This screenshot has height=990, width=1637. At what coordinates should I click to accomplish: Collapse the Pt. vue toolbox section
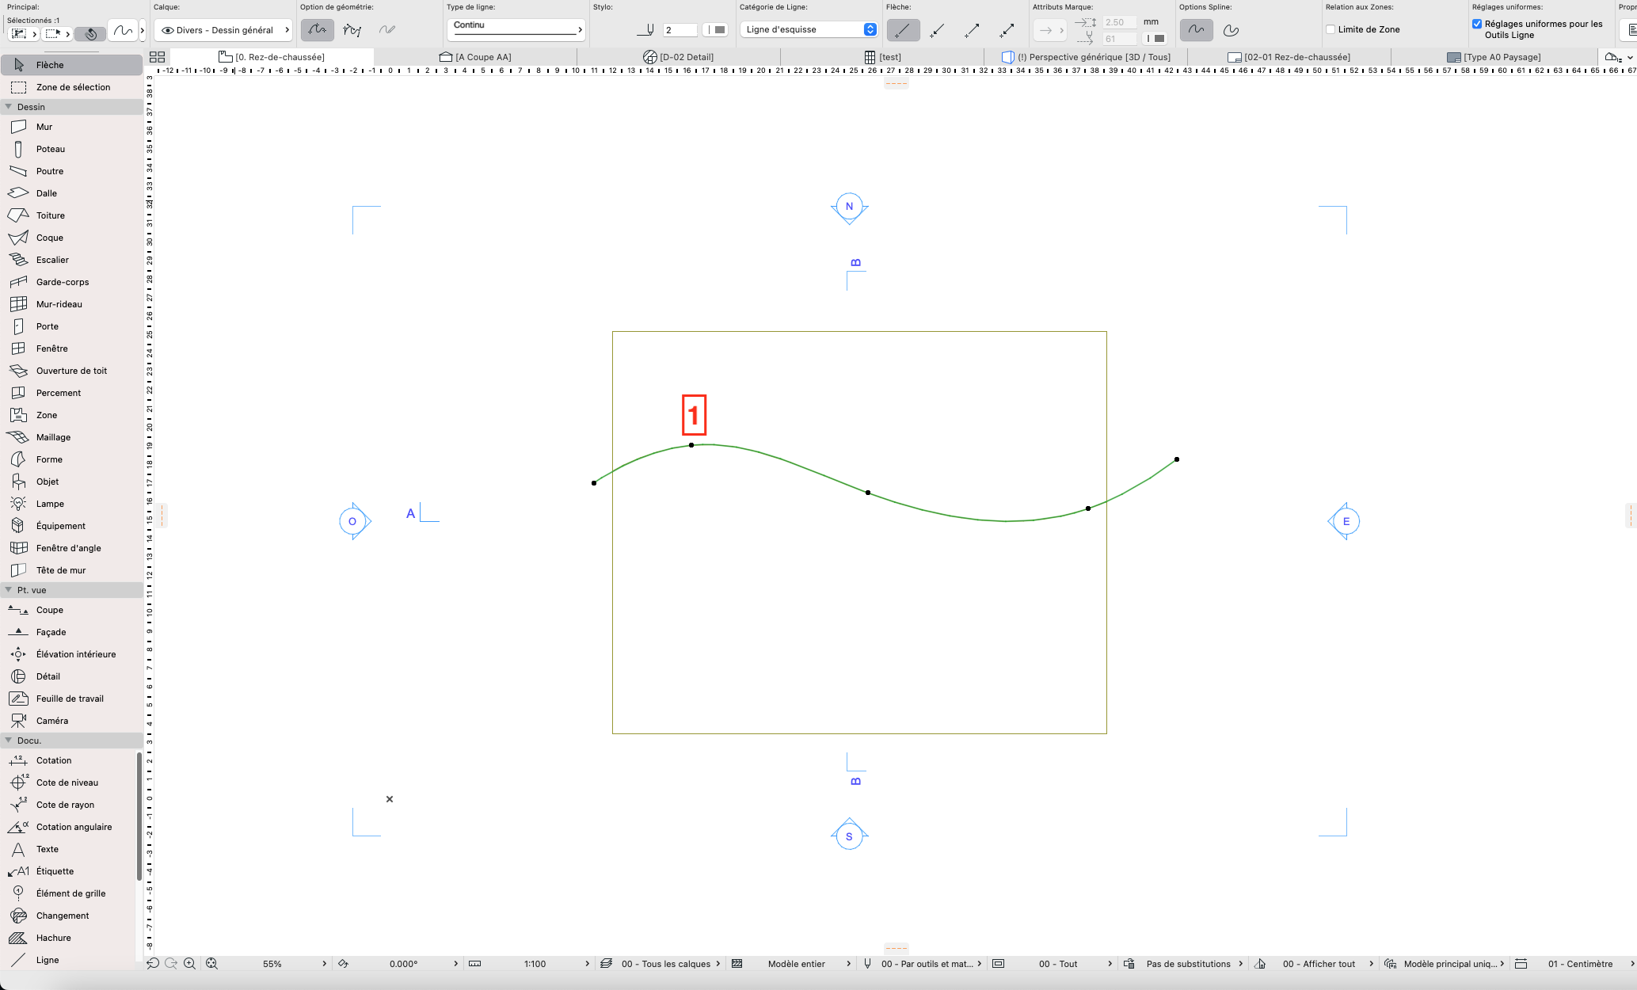(x=9, y=590)
